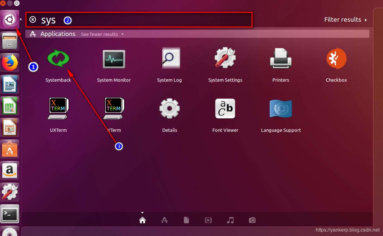Open Ubuntu Software in launcher
Image resolution: width=383 pixels, height=236 pixels.
(x=10, y=149)
